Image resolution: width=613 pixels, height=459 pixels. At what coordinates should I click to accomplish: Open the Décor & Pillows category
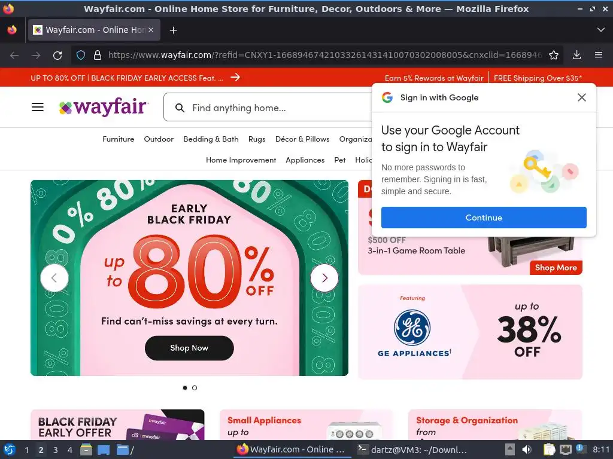pos(302,139)
